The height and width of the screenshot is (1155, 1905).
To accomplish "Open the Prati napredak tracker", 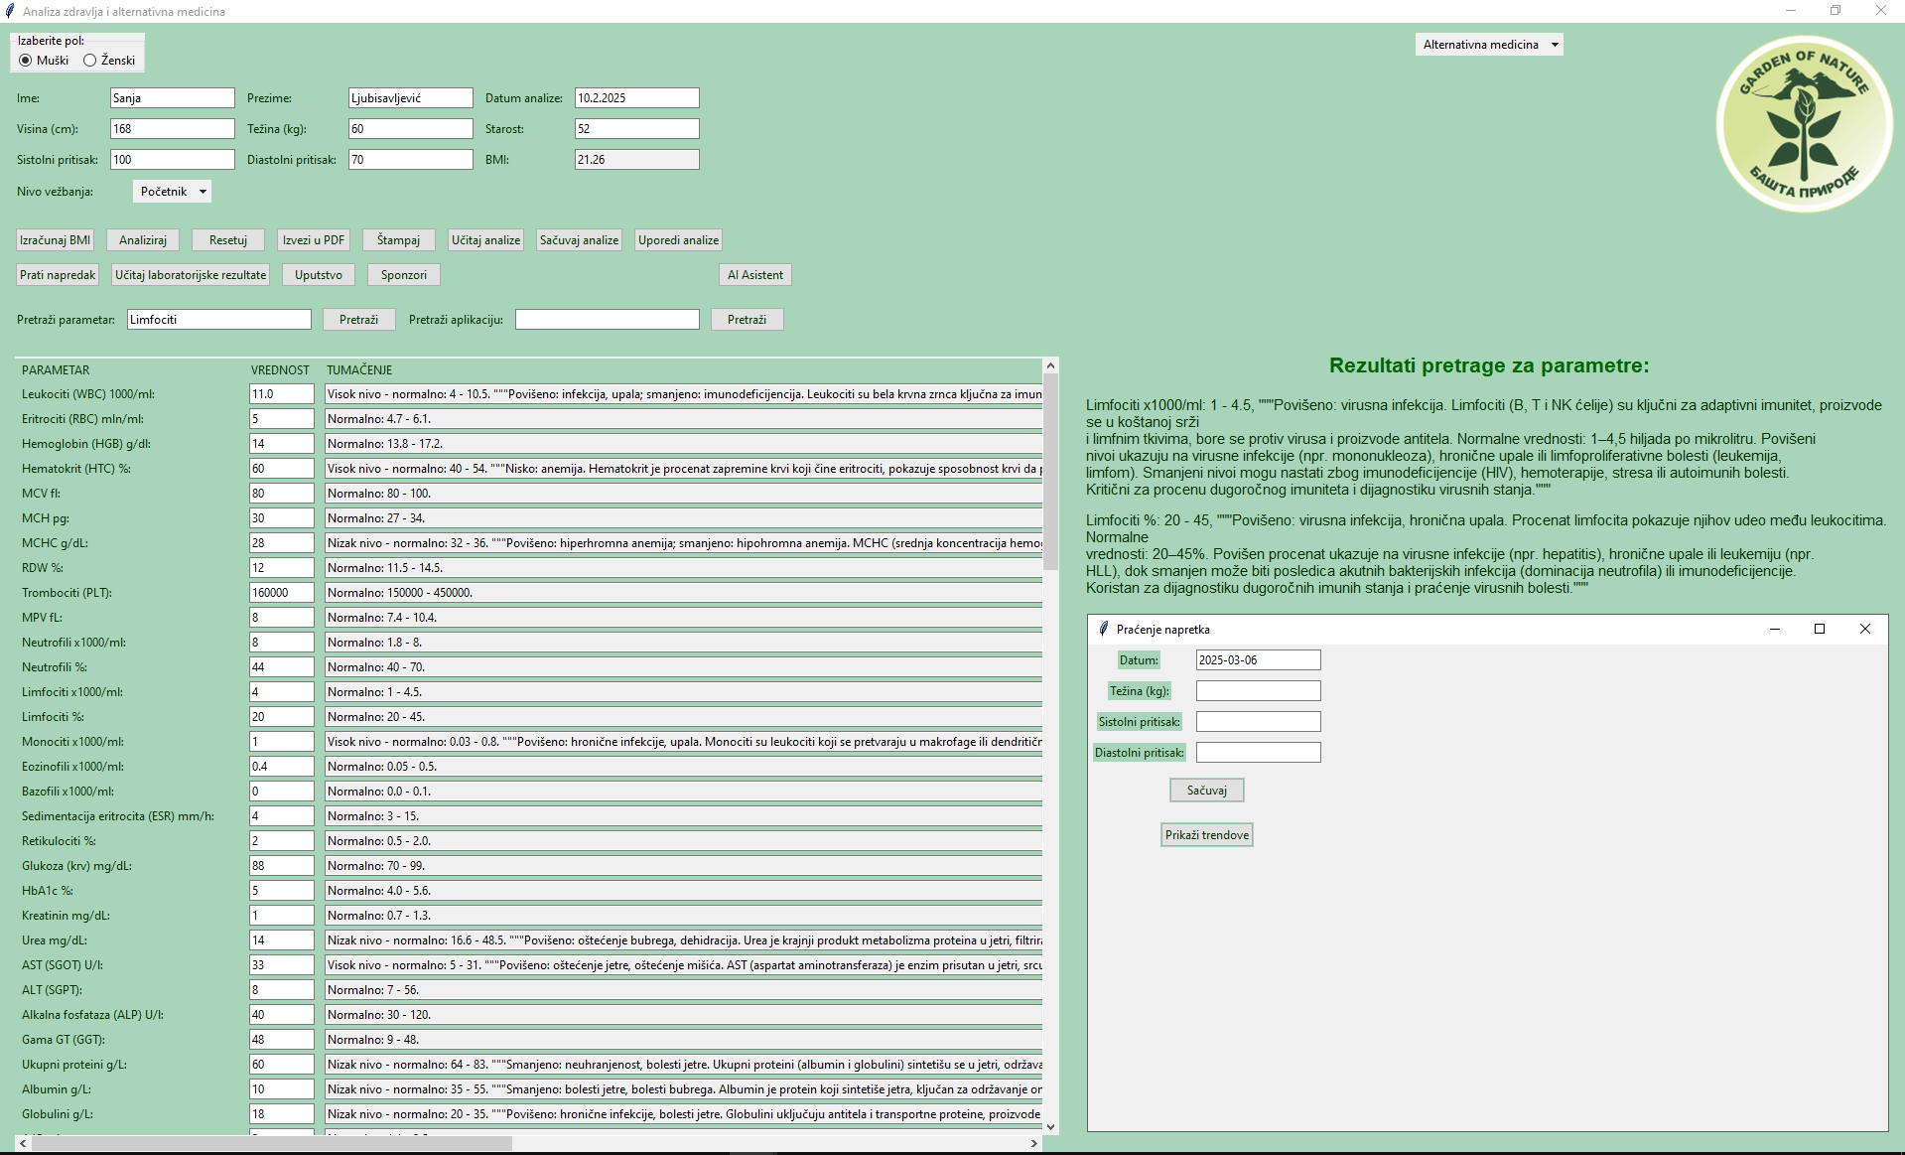I will (x=58, y=275).
